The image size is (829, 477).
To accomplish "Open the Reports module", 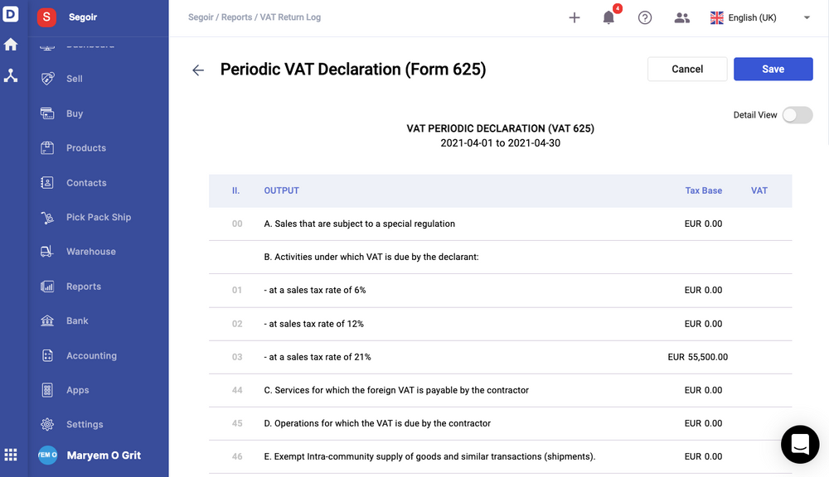I will [83, 286].
